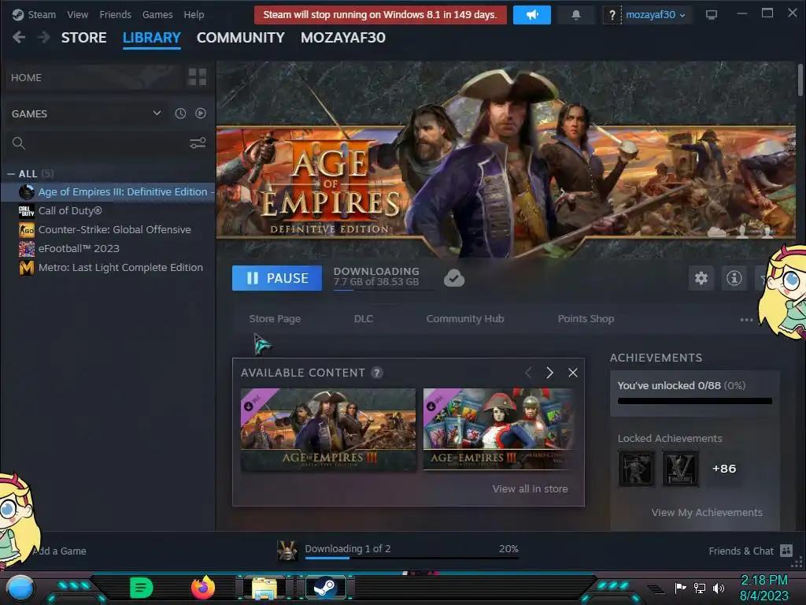The image size is (806, 605).
Task: Go forward with the right arrow
Action: pyautogui.click(x=44, y=37)
